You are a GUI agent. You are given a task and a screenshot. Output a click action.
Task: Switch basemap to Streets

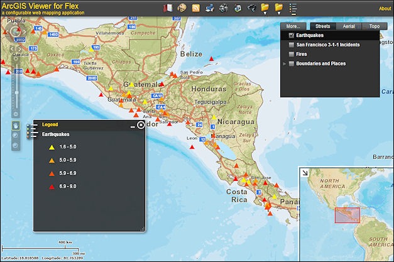click(322, 26)
